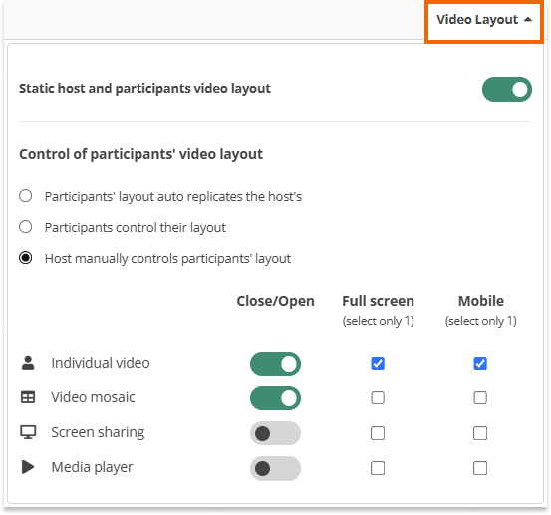Image resolution: width=551 pixels, height=515 pixels.
Task: Click the Mobile column header
Action: [x=481, y=301]
